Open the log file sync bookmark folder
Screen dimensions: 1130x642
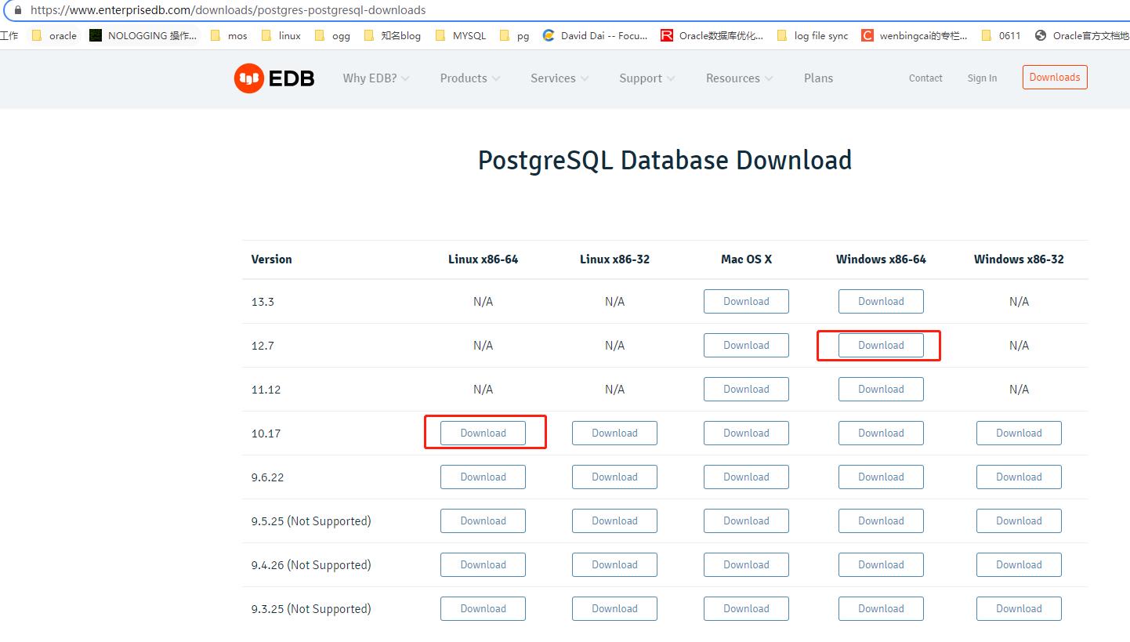tap(813, 35)
